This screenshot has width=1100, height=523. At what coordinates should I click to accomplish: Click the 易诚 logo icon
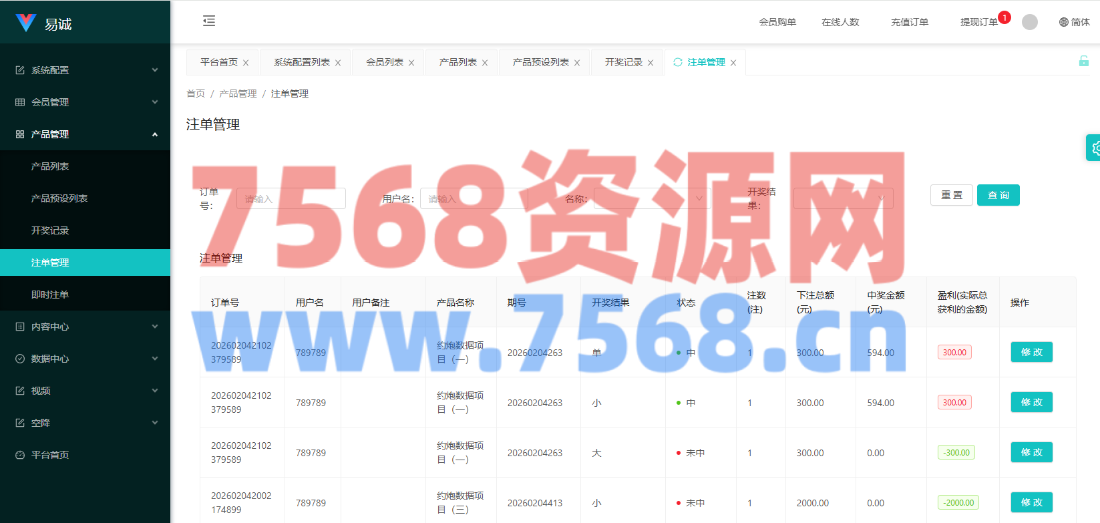pyautogui.click(x=26, y=23)
